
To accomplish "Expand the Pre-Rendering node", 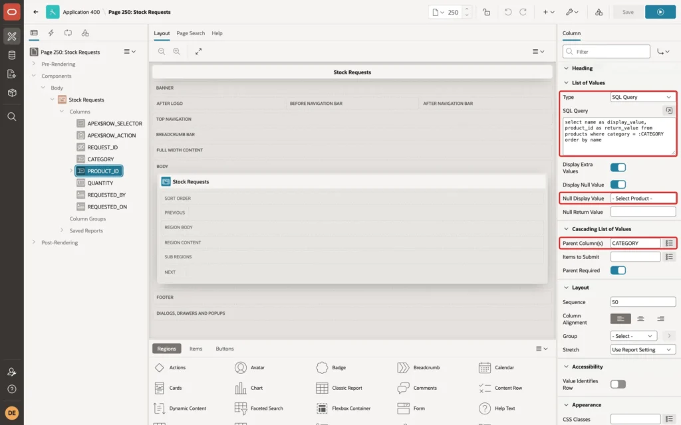I will point(34,64).
